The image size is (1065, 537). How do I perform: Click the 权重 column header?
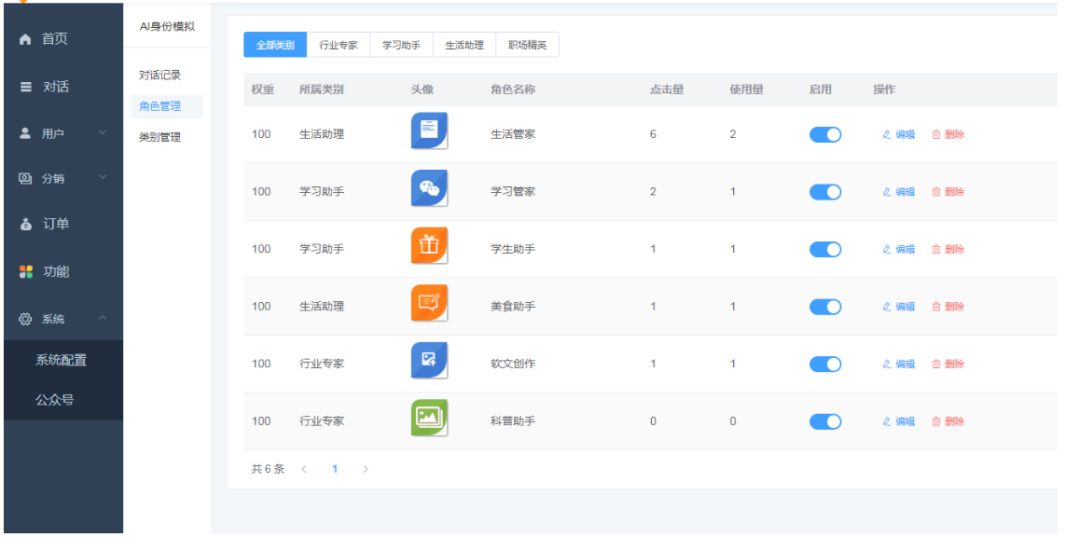coord(263,89)
